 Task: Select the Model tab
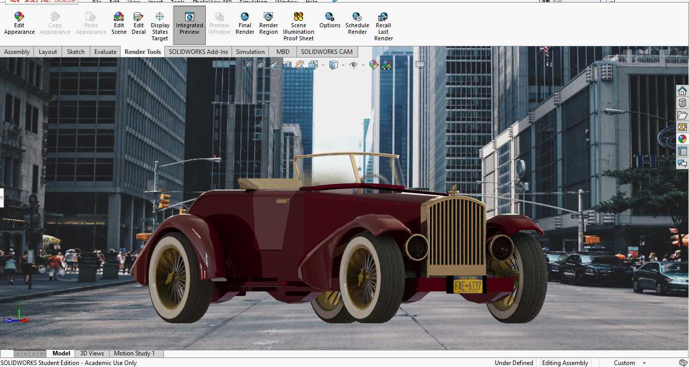point(61,353)
